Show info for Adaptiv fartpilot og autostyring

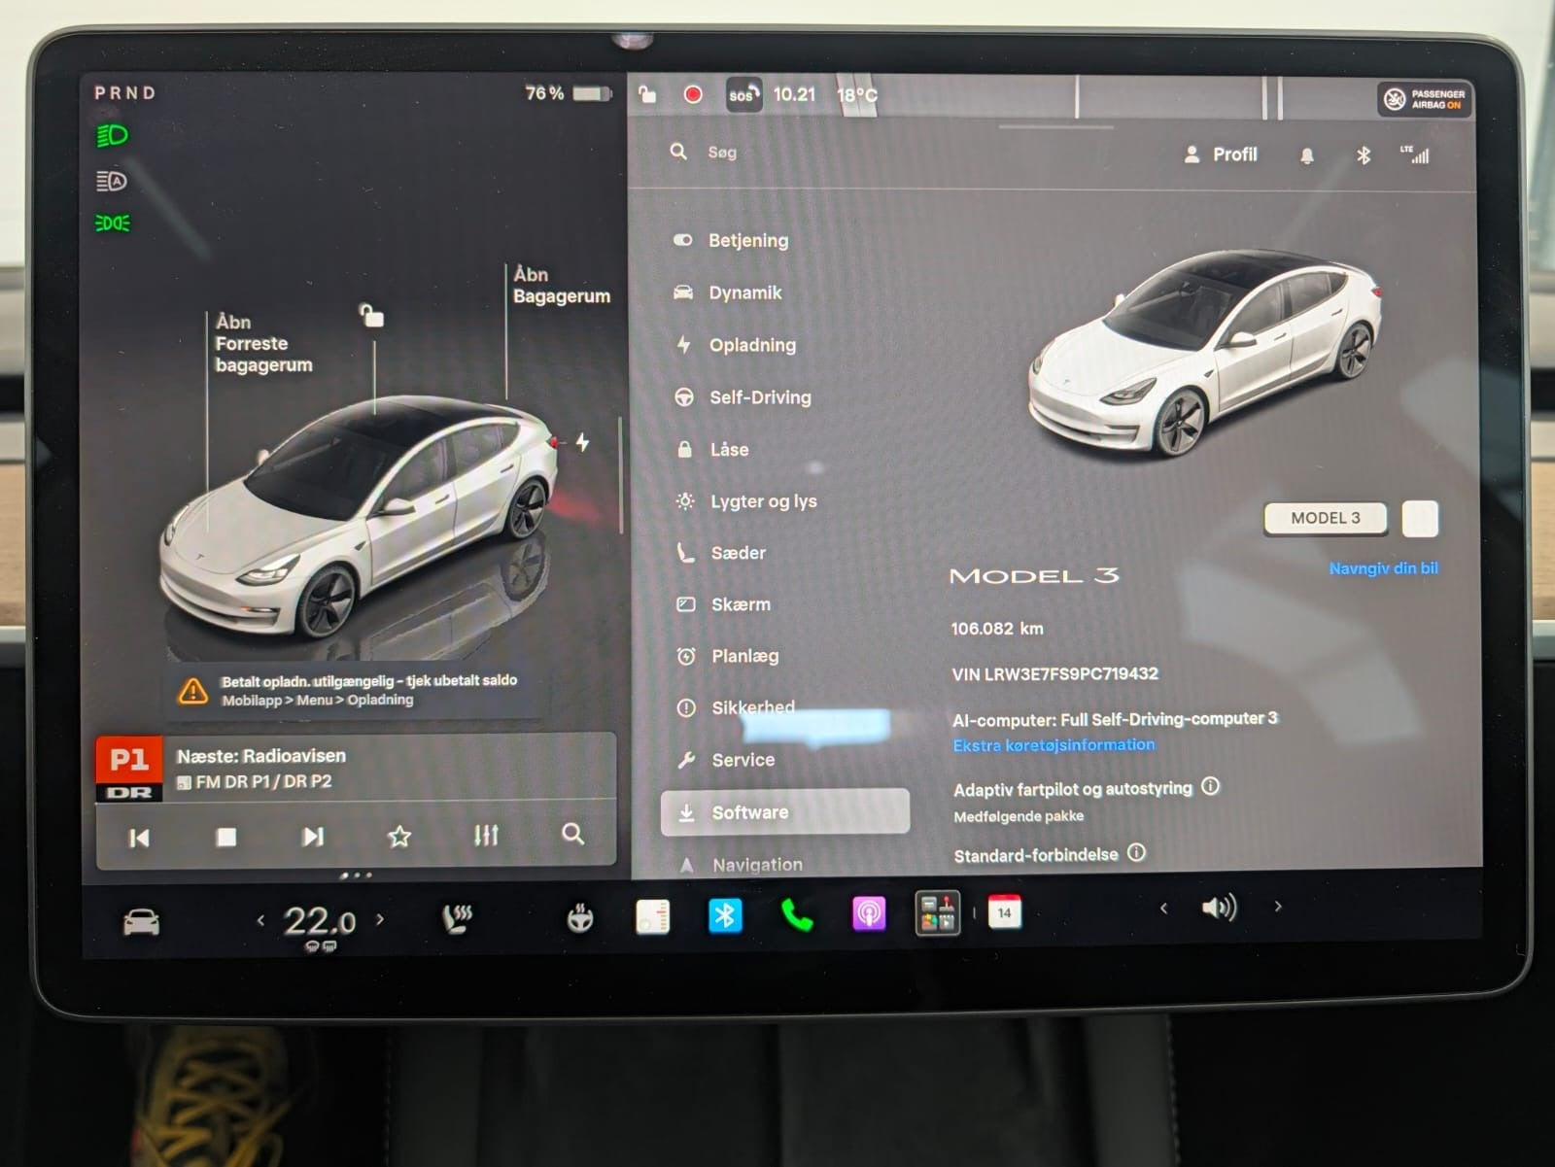point(1210,786)
